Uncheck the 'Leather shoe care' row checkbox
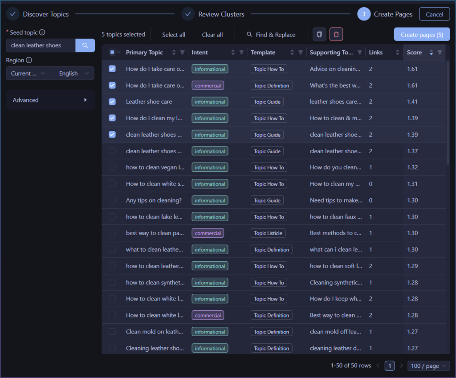This screenshot has width=456, height=378. click(x=112, y=102)
